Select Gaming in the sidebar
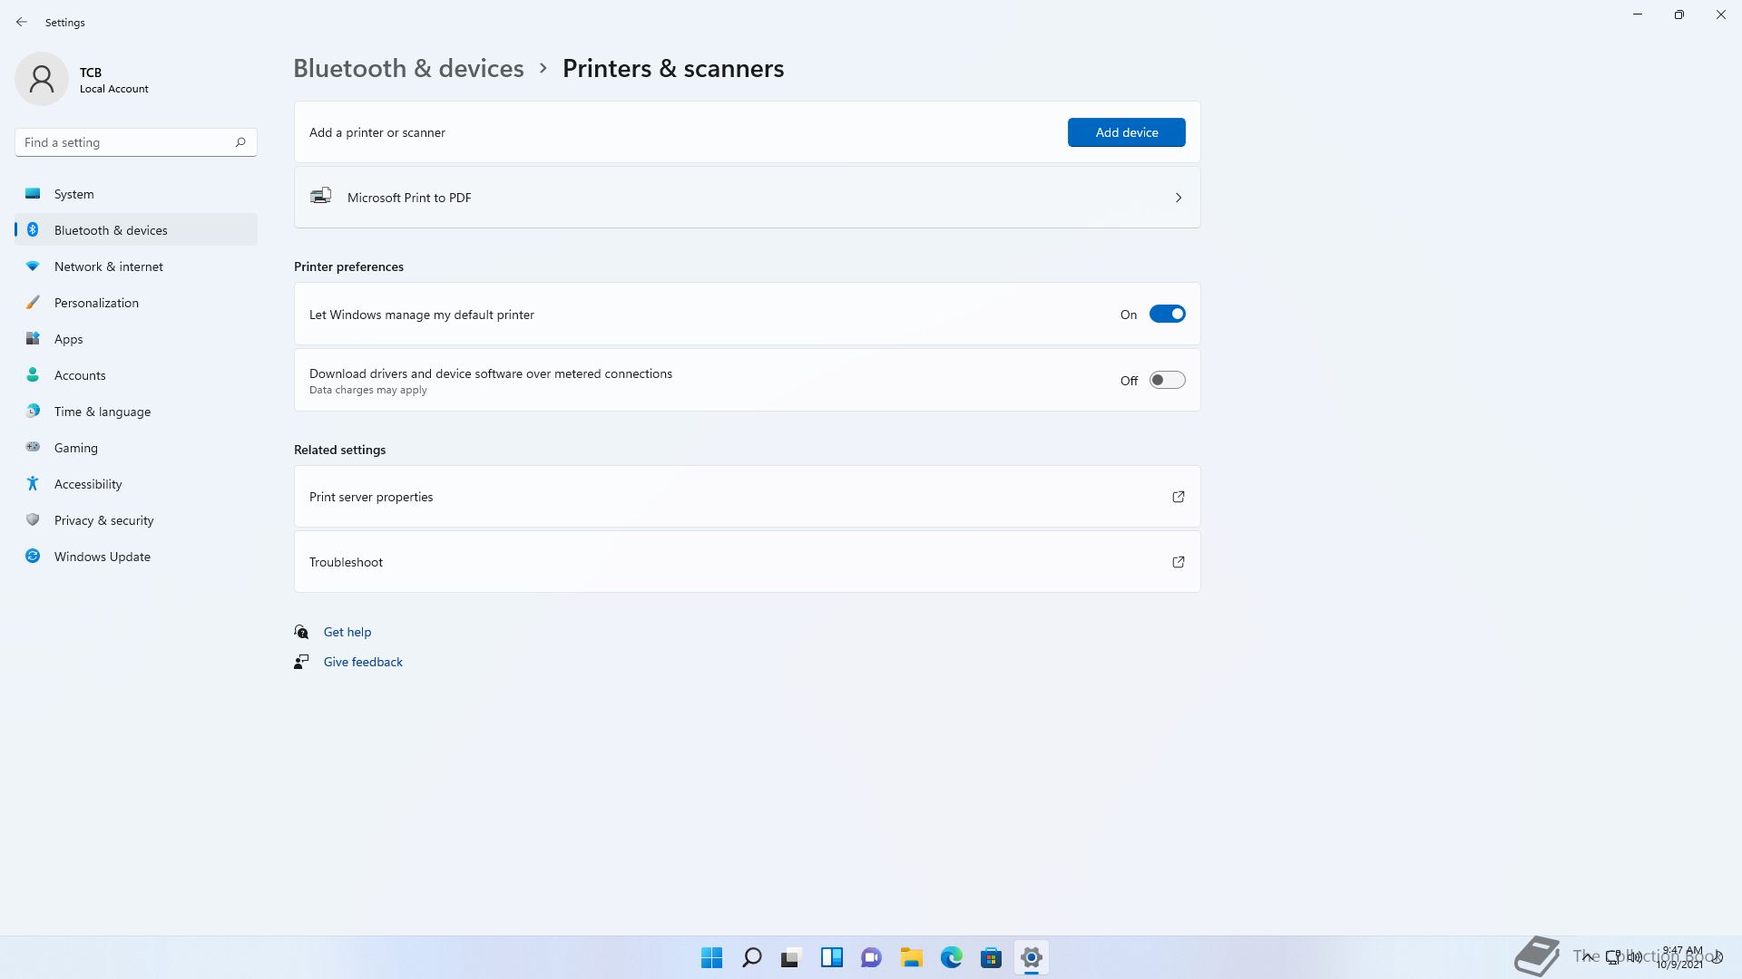The height and width of the screenshot is (979, 1742). pos(136,448)
